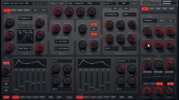The width and height of the screenshot is (179, 100).
Task: Click the INIT button
Action: 62,4
